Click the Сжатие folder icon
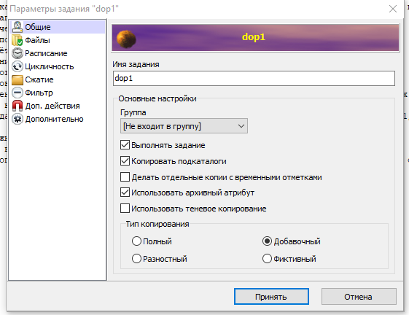409x315 pixels. 17,79
